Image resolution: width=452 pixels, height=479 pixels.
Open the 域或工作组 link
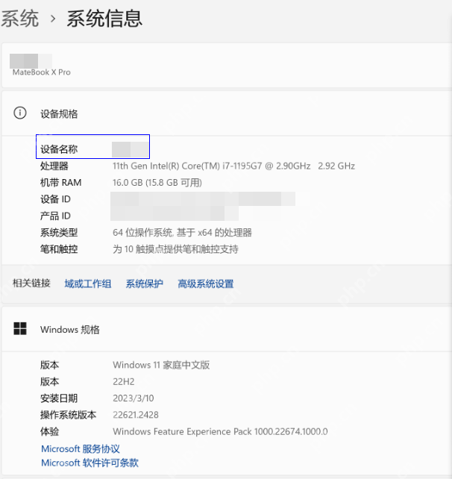pyautogui.click(x=88, y=284)
